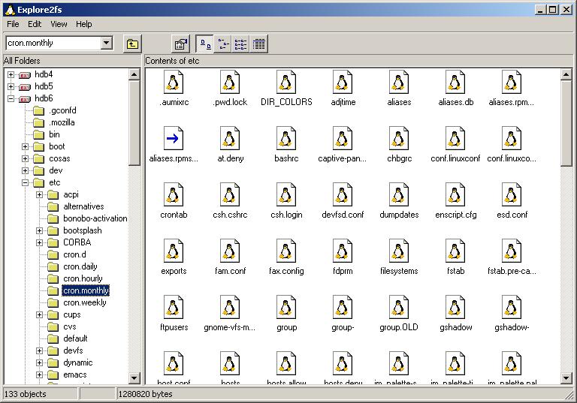Select the .pwd.lock file icon
This screenshot has height=403, width=577.
230,82
